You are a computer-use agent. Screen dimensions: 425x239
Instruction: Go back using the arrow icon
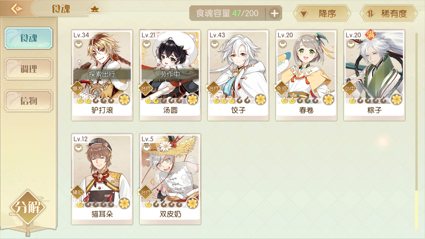point(16,9)
